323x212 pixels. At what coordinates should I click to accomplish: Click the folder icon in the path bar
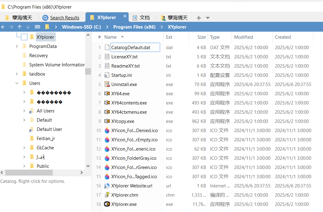click(x=3, y=7)
